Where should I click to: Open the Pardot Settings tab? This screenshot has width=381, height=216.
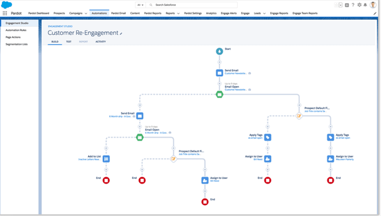(x=193, y=13)
